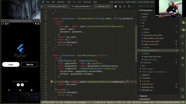Click the Google icon in emulator social row

[22, 85]
